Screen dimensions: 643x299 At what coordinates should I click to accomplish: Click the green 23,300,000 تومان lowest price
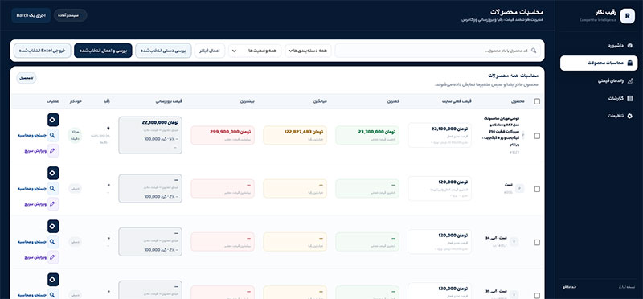(376, 132)
